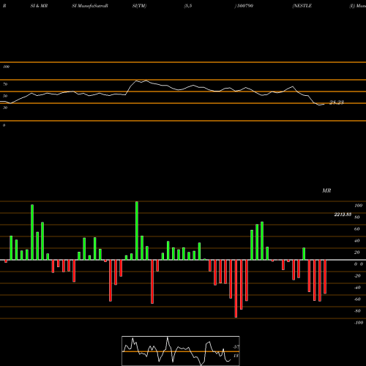Click the MR axis label 60
The height and width of the screenshot is (366, 366).
357,229
